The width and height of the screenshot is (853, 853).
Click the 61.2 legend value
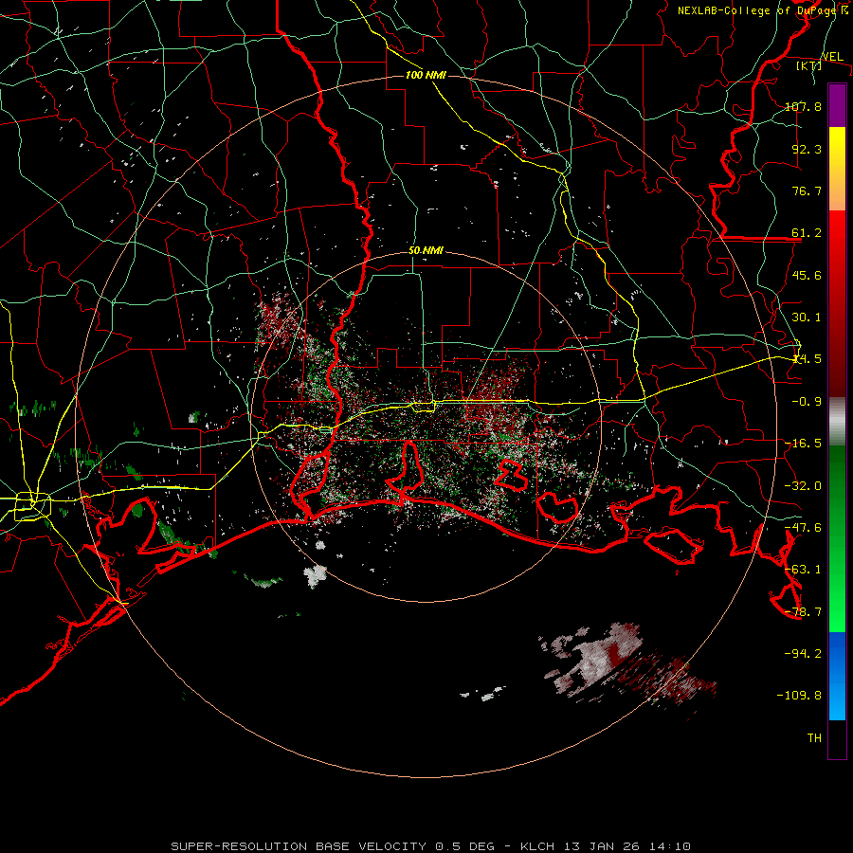[x=807, y=233]
